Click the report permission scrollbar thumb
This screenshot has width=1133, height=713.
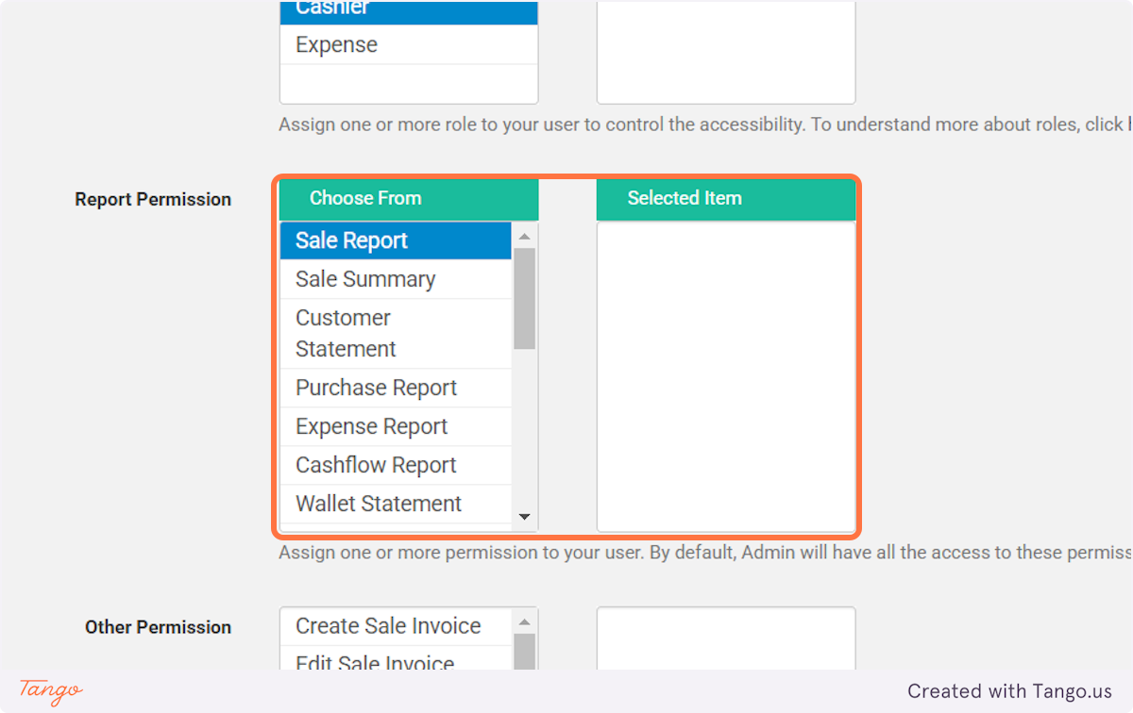(x=525, y=298)
